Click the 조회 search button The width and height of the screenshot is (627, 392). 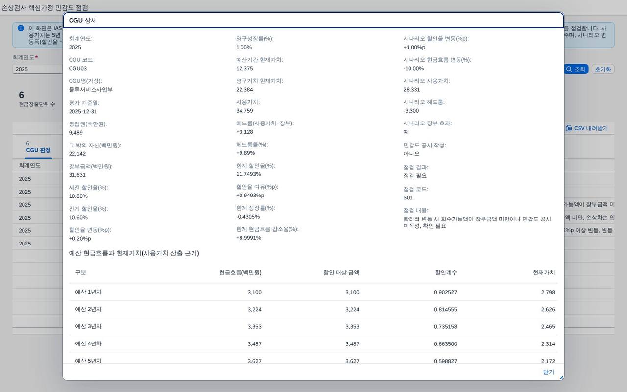tap(576, 69)
